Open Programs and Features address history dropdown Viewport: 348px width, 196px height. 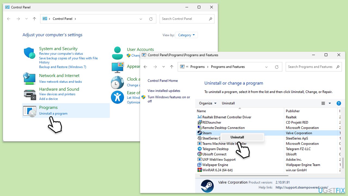point(266,67)
